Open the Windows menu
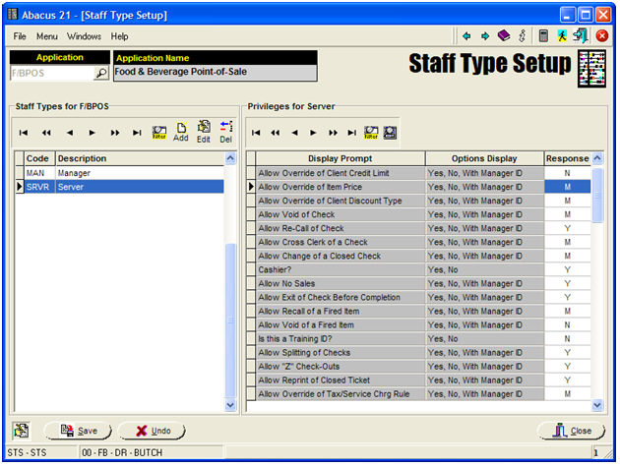 coord(84,36)
